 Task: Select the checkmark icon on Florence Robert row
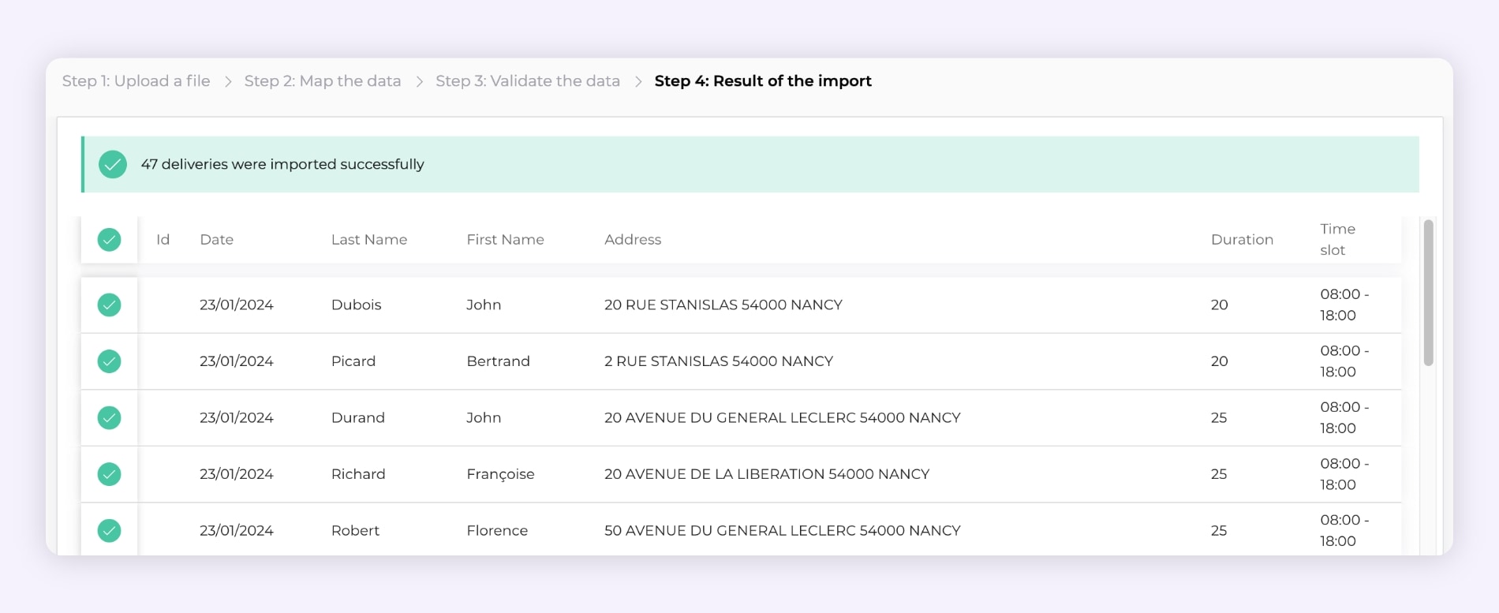pos(110,531)
